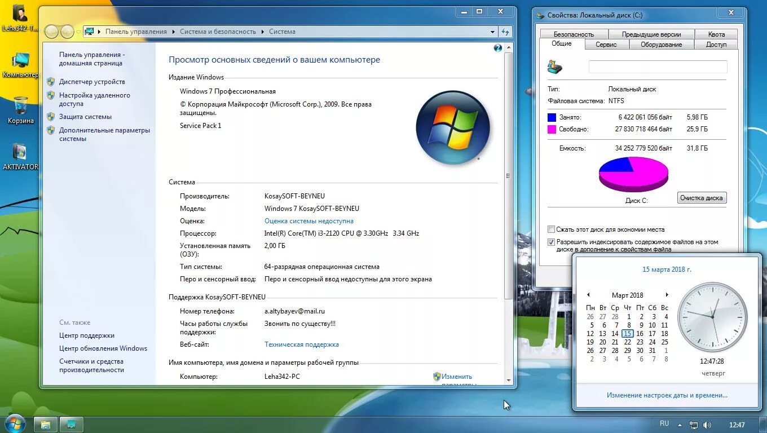Click the network tray icon
The height and width of the screenshot is (433, 767).
(x=694, y=425)
